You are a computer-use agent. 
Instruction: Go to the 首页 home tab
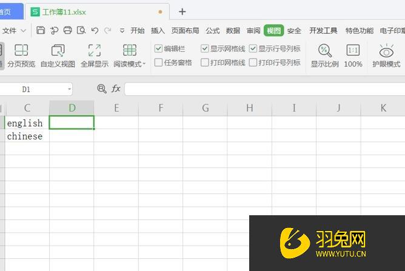point(10,12)
